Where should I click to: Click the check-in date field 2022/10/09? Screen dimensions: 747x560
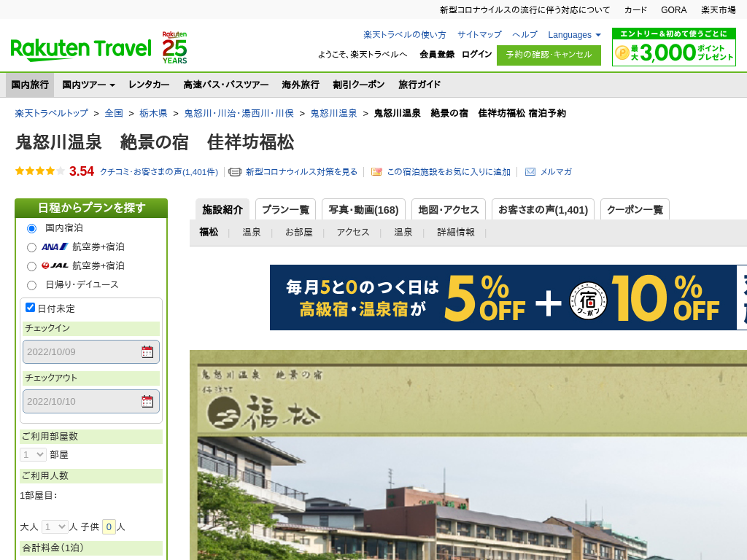91,352
